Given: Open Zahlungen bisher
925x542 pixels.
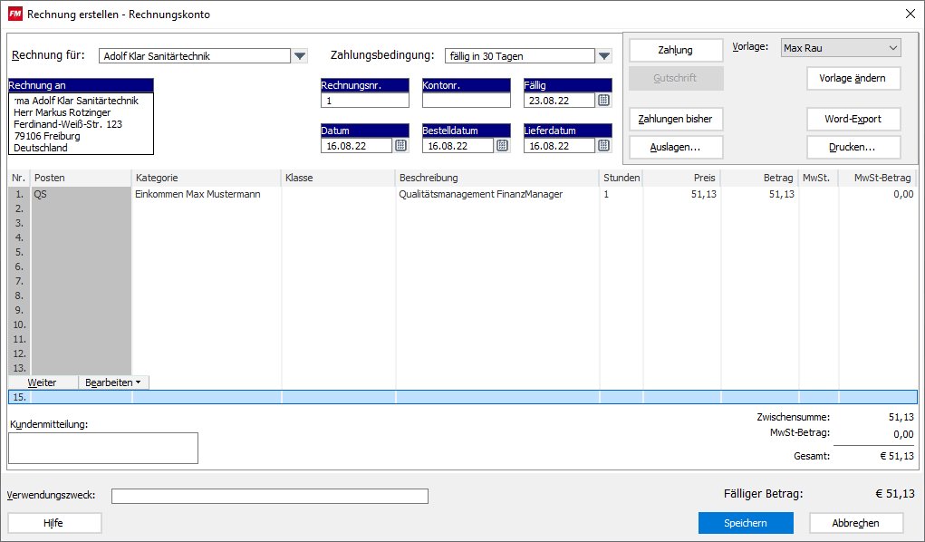Looking at the screenshot, I should point(675,119).
